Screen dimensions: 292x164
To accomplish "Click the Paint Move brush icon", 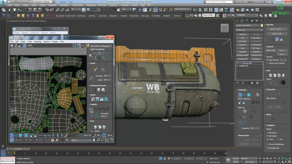I will [95, 69].
